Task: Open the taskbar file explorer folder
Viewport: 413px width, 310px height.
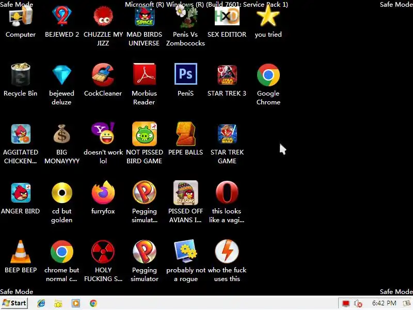Action: (58, 304)
